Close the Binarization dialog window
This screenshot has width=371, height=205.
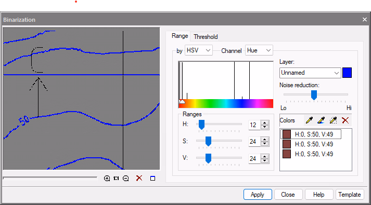pyautogui.click(x=365, y=20)
